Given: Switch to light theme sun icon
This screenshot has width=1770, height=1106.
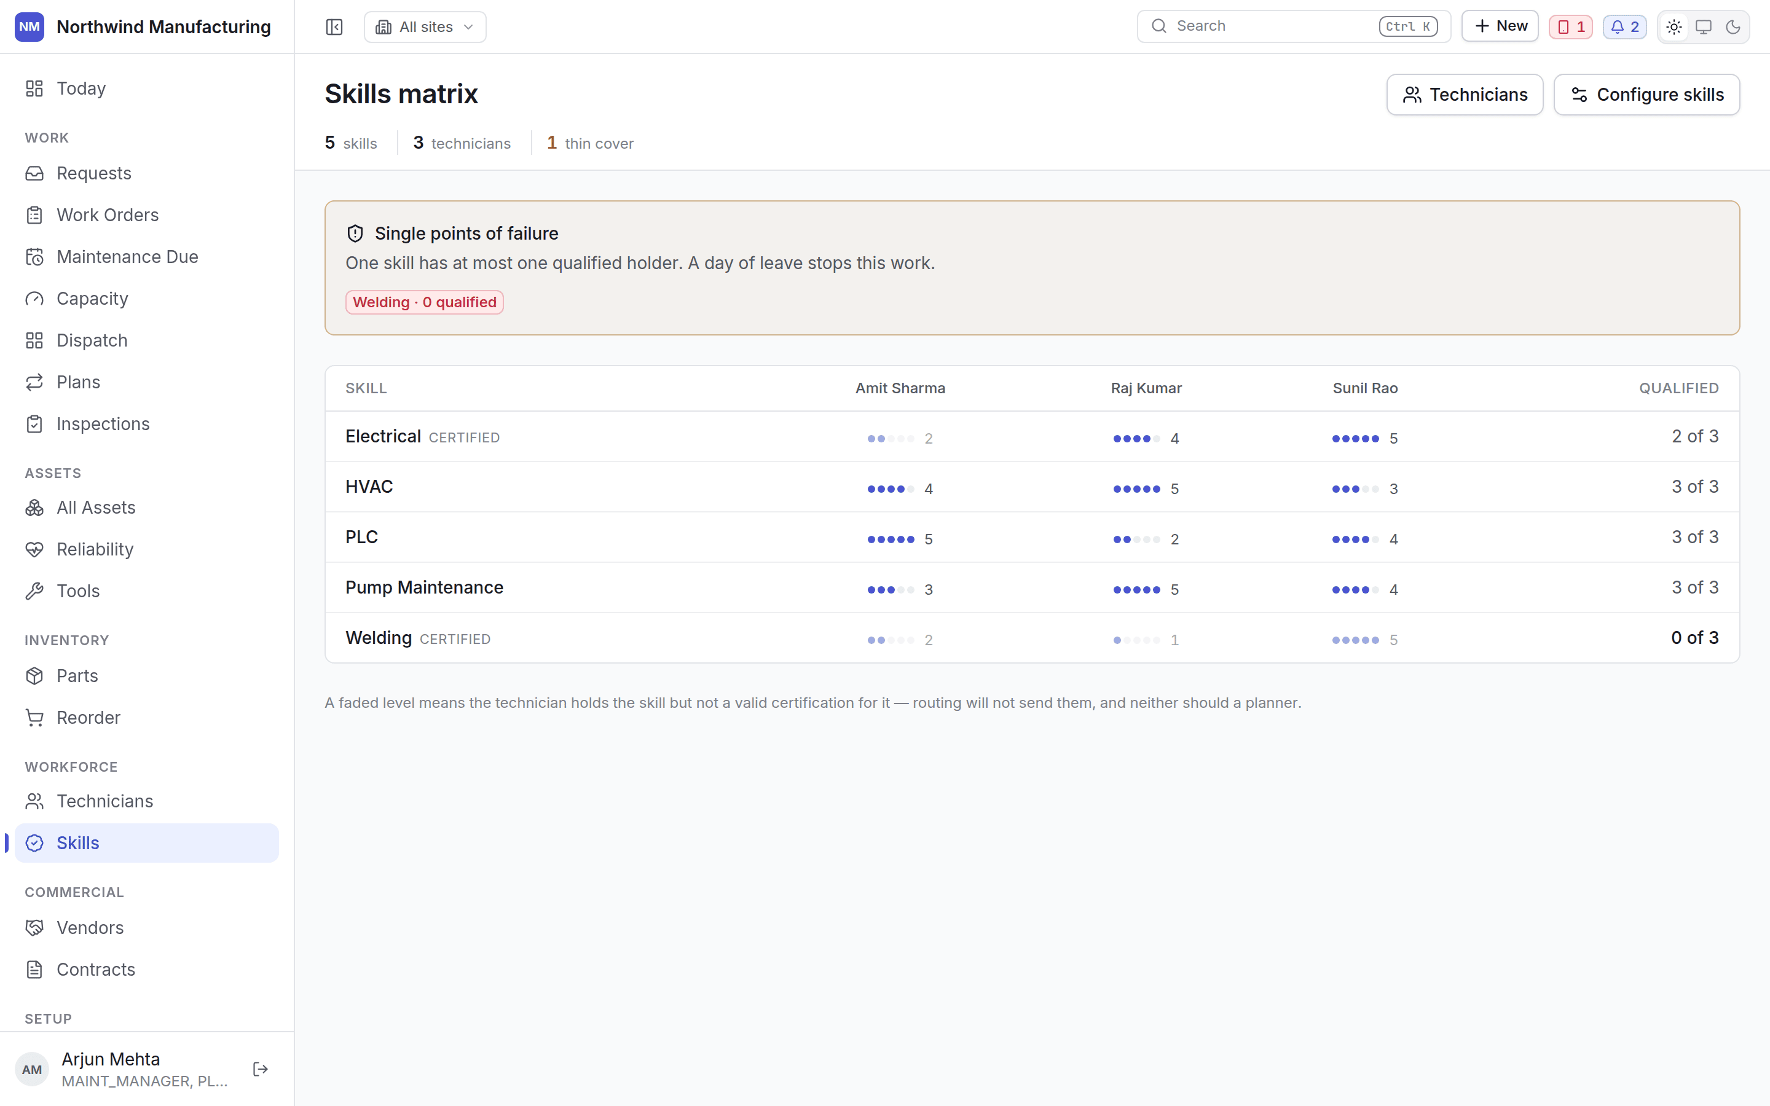Looking at the screenshot, I should [x=1674, y=27].
